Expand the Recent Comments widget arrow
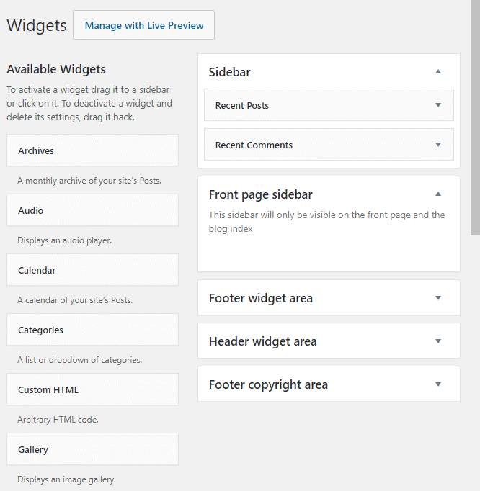This screenshot has height=491, width=480. (x=437, y=145)
